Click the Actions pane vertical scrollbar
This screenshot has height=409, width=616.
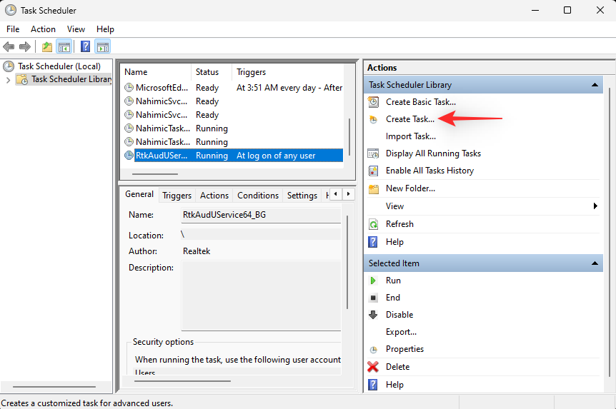pyautogui.click(x=610, y=231)
